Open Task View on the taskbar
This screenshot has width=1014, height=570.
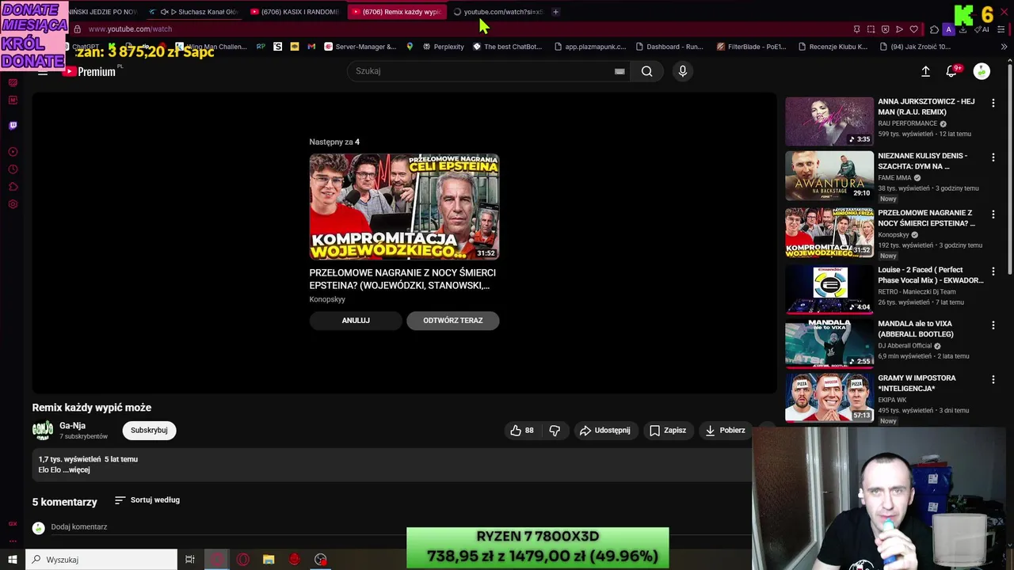(190, 560)
